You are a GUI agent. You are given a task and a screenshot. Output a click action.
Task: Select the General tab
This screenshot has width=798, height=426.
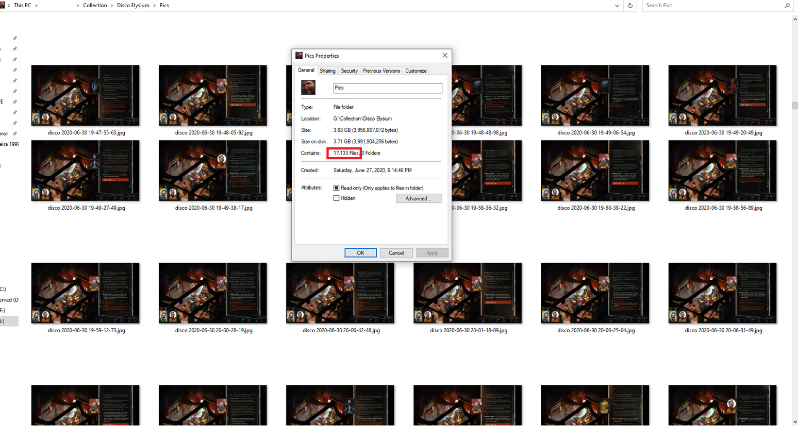tap(306, 70)
